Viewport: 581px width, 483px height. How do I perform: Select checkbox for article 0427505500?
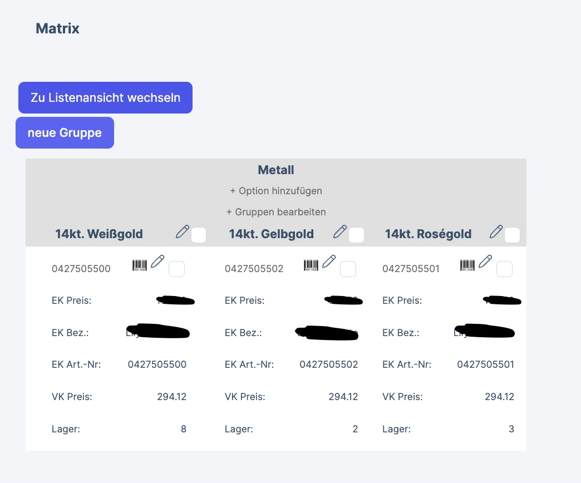coord(177,269)
